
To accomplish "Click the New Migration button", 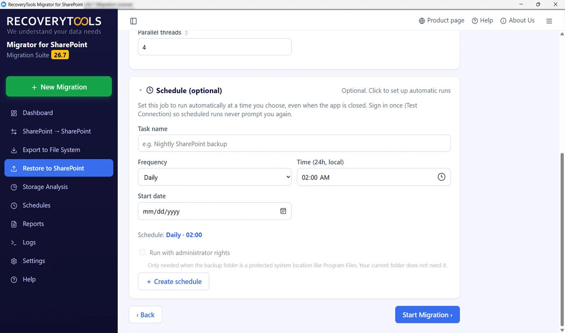I will 59,87.
